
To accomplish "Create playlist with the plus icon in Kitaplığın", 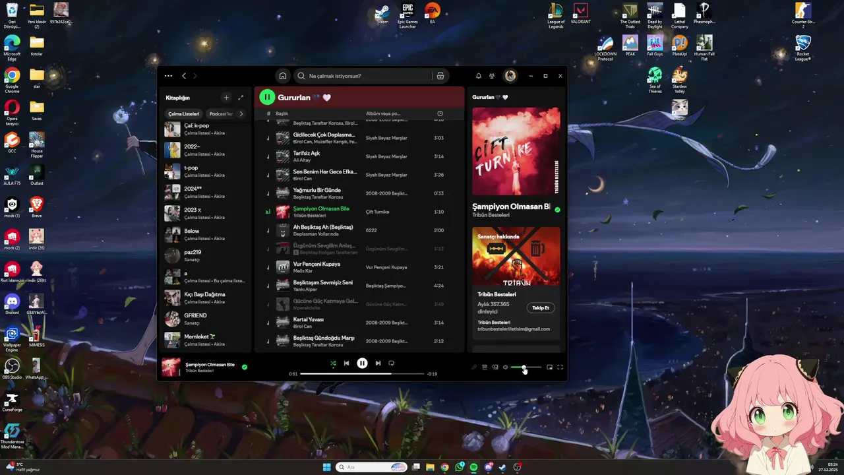I will (x=226, y=98).
